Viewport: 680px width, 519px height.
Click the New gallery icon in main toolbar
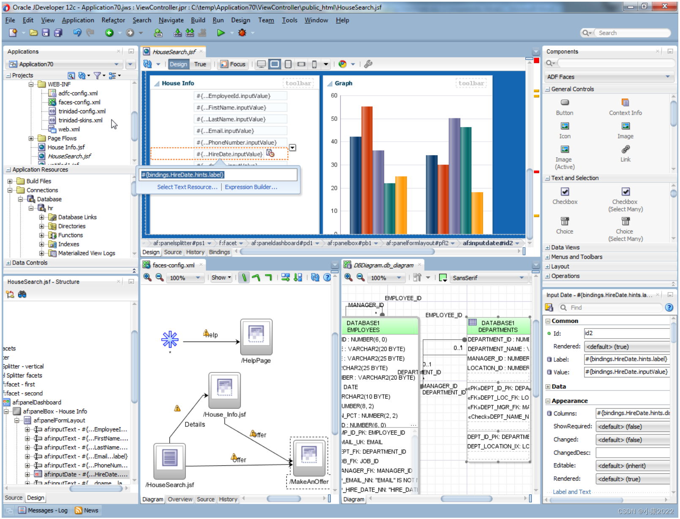tap(13, 33)
